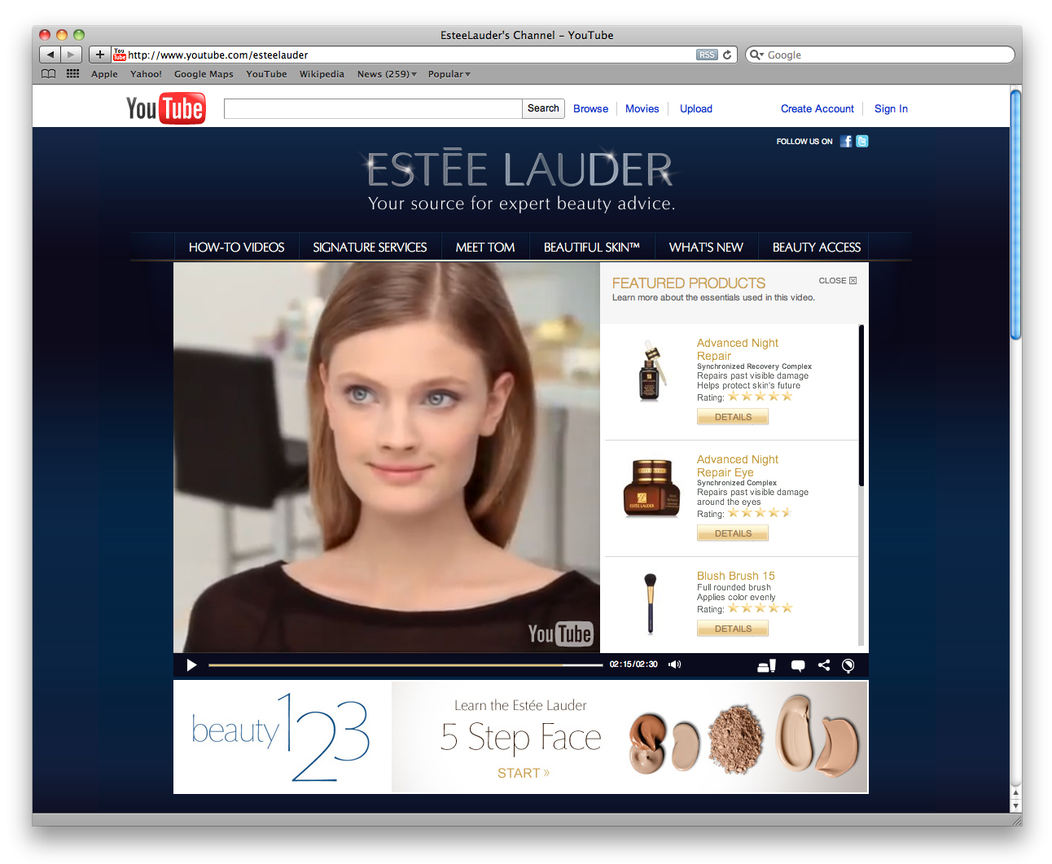Image resolution: width=1052 pixels, height=864 pixels.
Task: Open Estee Lauder's Facebook page icon
Action: [846, 141]
